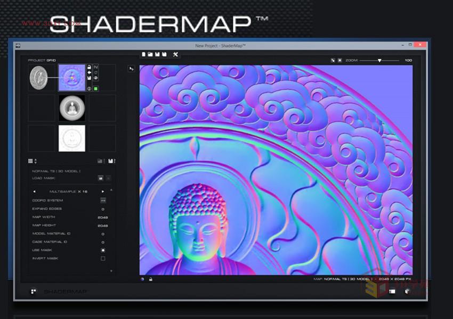Screen dimensions: 453x319
Task: Click the properties panel scroll-up arrow
Action: 111,190
